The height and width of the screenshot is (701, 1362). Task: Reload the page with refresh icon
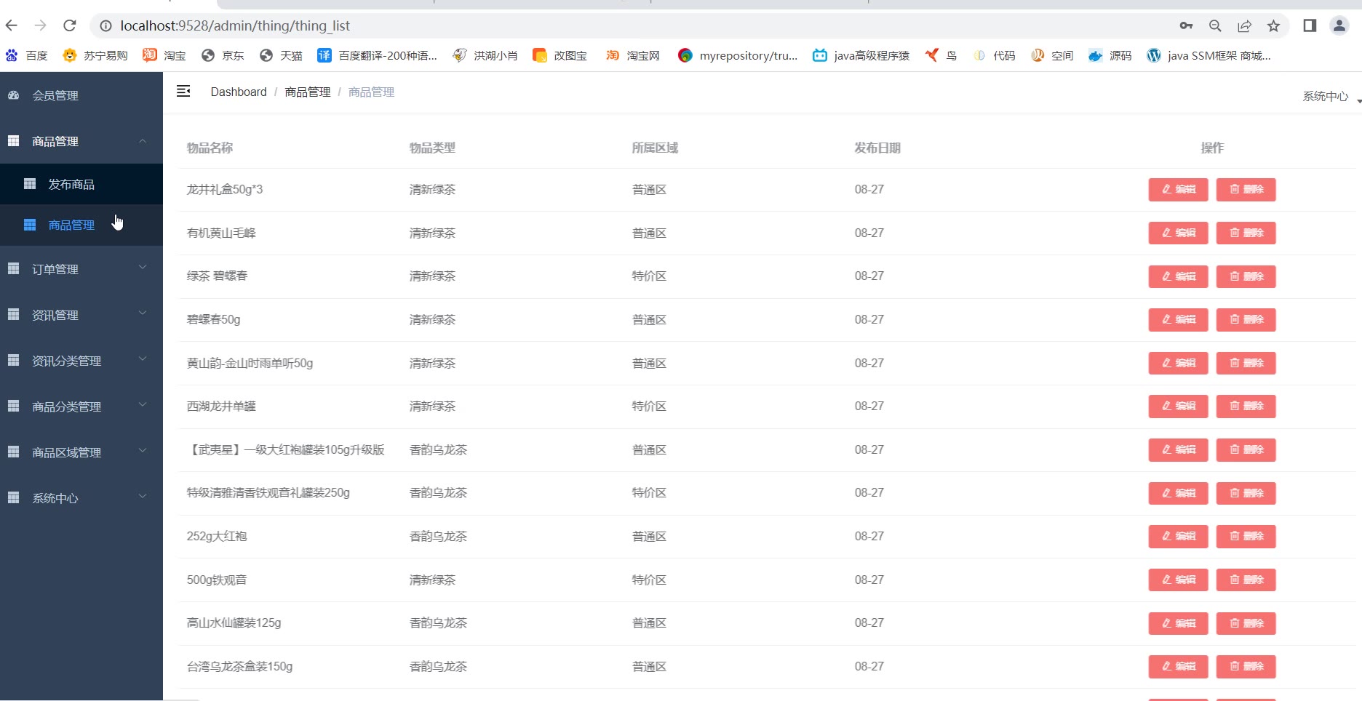[x=70, y=25]
